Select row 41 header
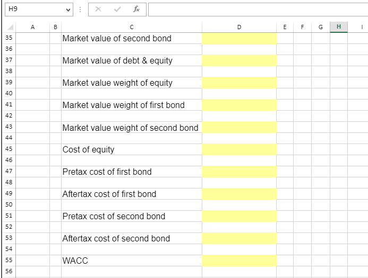Viewport: 368px width, 278px height. coord(9,105)
